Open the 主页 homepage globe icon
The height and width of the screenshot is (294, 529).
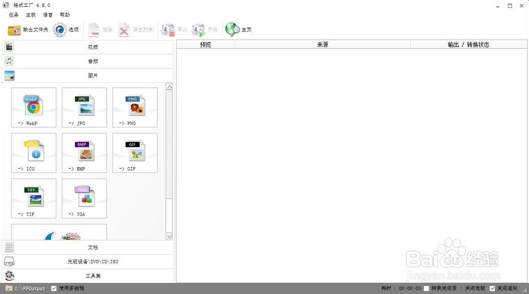(232, 30)
